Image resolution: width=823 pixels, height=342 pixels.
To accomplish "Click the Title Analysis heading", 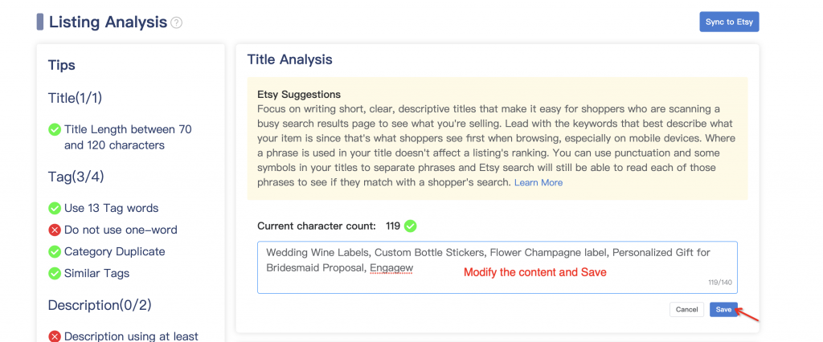I will pyautogui.click(x=289, y=59).
